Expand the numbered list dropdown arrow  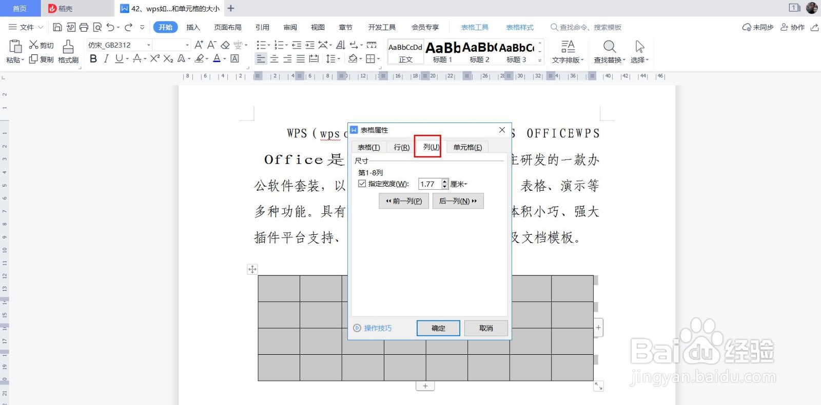click(287, 45)
